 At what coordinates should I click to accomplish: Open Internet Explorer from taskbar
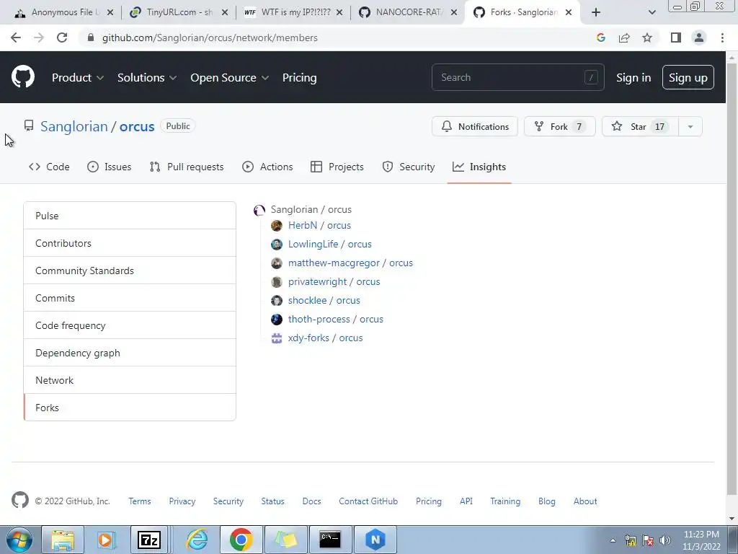point(197,540)
